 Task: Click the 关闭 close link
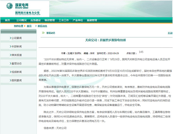[x=170, y=33]
